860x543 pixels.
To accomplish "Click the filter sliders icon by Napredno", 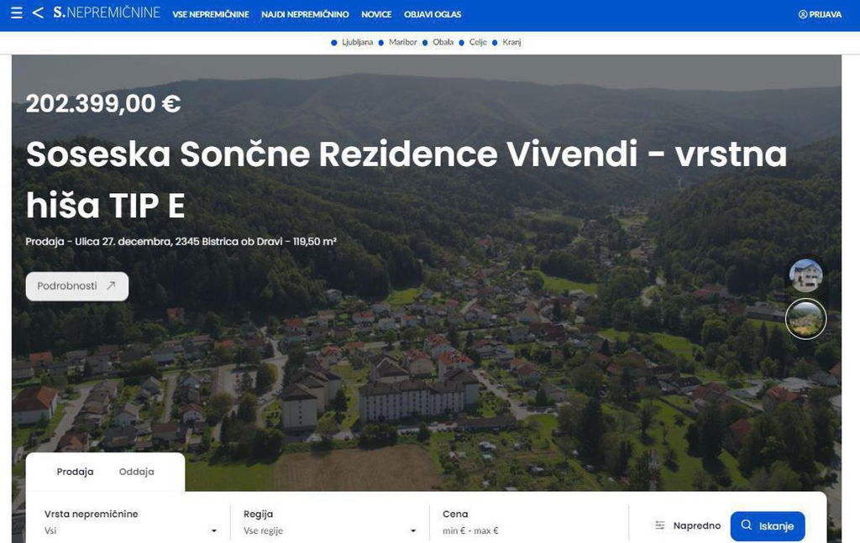I will [660, 525].
